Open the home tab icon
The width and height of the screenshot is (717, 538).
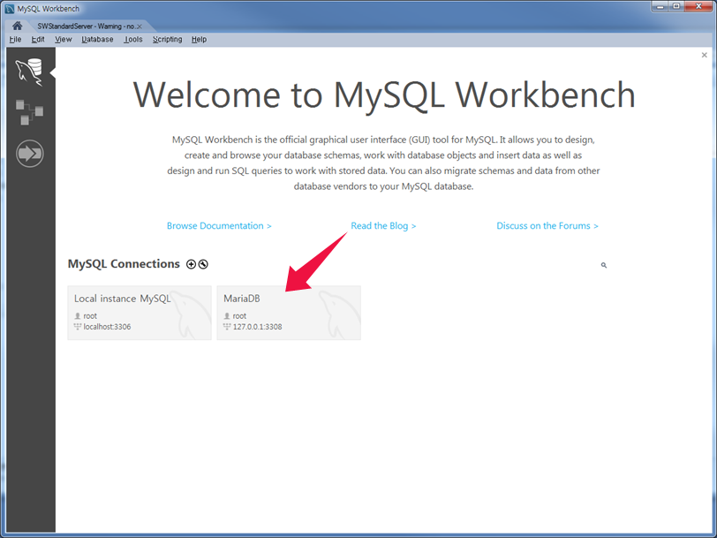(x=18, y=26)
